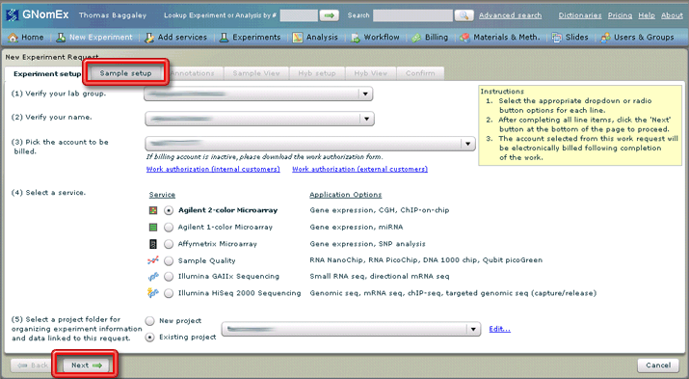Click the Application Options column heading
The width and height of the screenshot is (689, 379).
[x=345, y=195]
